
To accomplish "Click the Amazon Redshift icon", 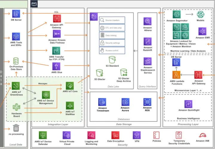I will click(x=148, y=41).
